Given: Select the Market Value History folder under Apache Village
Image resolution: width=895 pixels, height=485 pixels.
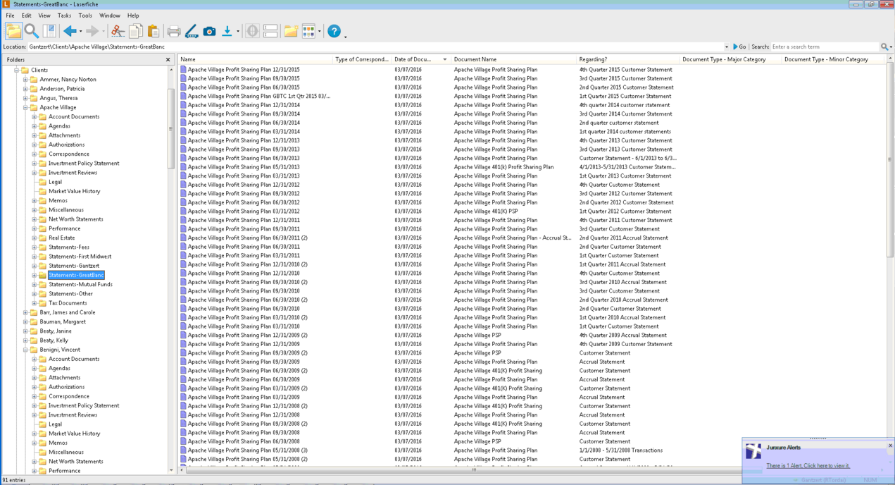Looking at the screenshot, I should [x=74, y=191].
